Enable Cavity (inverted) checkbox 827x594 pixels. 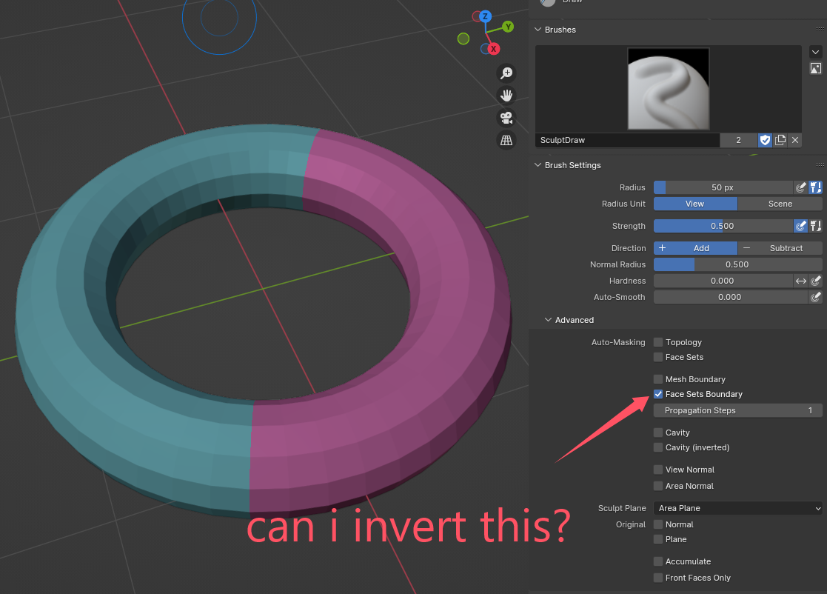coord(658,447)
